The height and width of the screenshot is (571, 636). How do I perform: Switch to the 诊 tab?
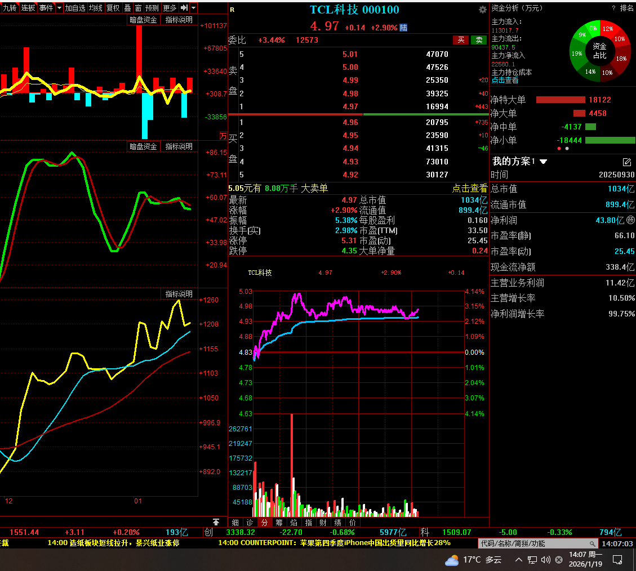pos(250,523)
